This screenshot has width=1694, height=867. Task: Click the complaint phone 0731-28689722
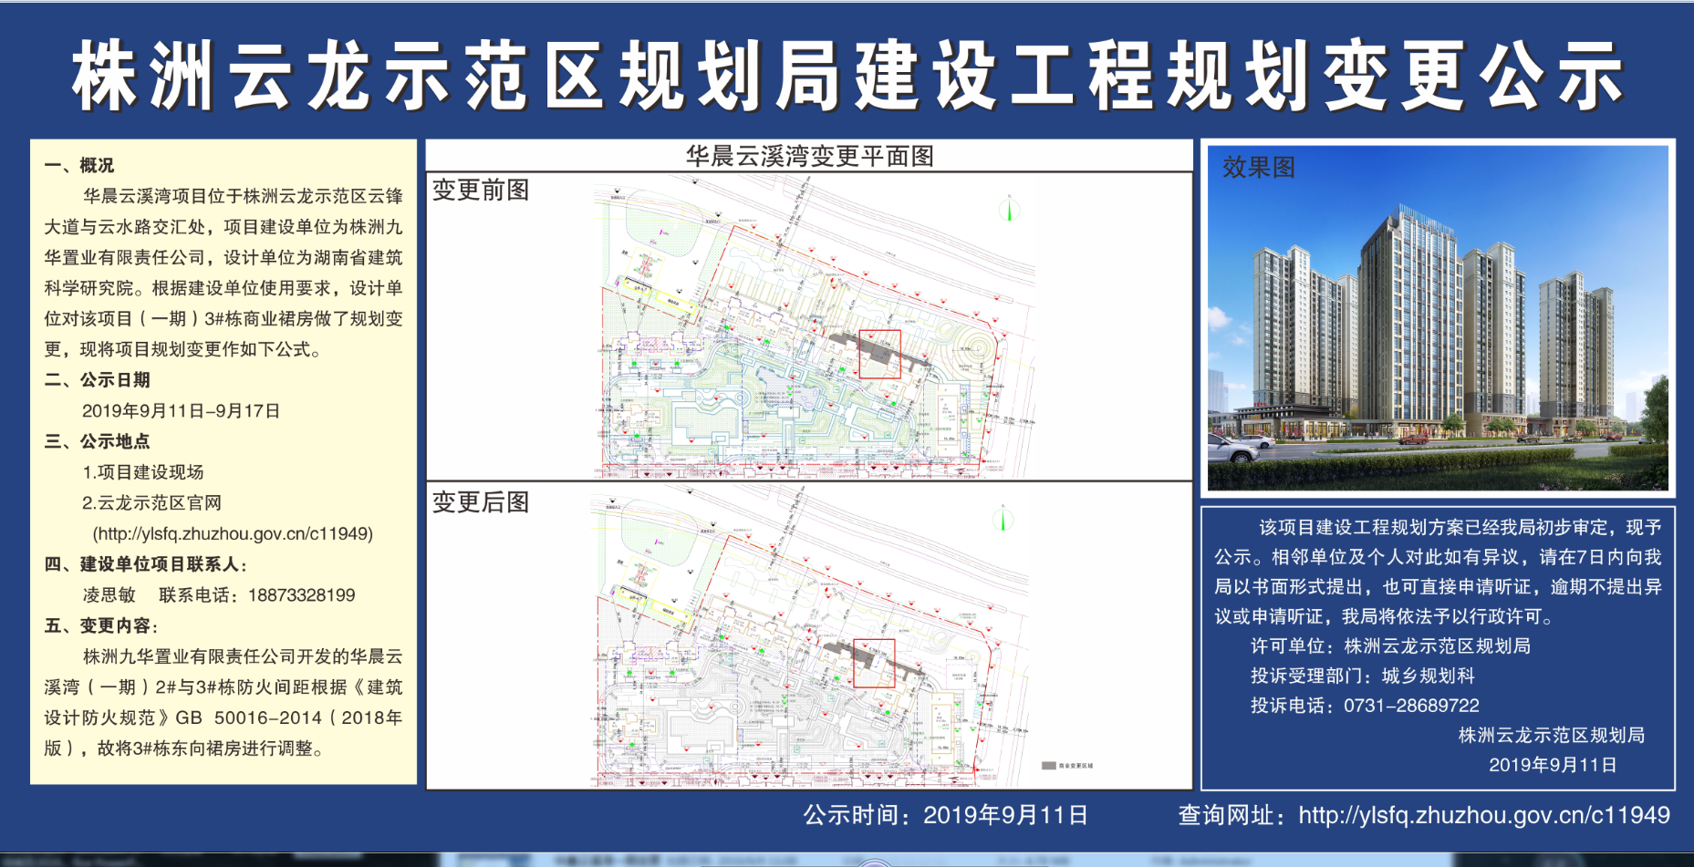(x=1410, y=706)
